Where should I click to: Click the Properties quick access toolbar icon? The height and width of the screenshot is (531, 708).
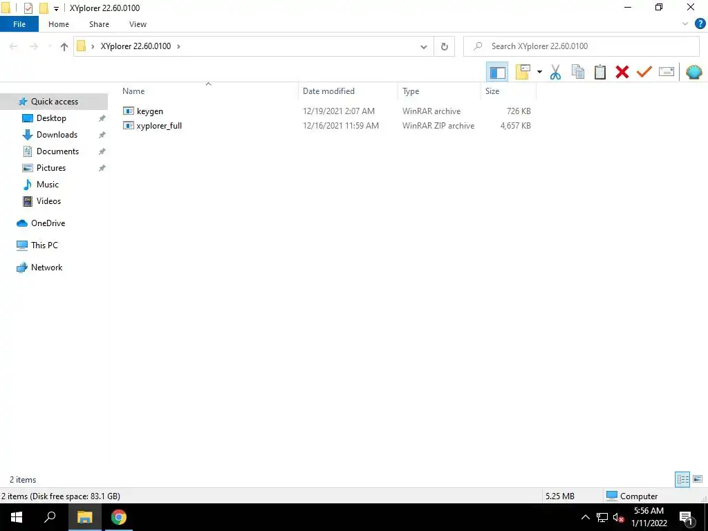[28, 8]
